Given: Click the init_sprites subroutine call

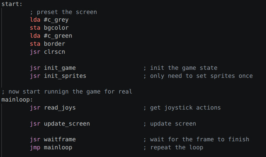Looking at the screenshot, I should 65,76.
